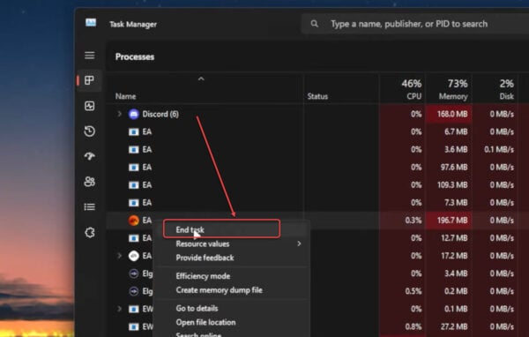
Task: Click the icon of the EA row using 7.3 MB
Action: click(x=134, y=203)
